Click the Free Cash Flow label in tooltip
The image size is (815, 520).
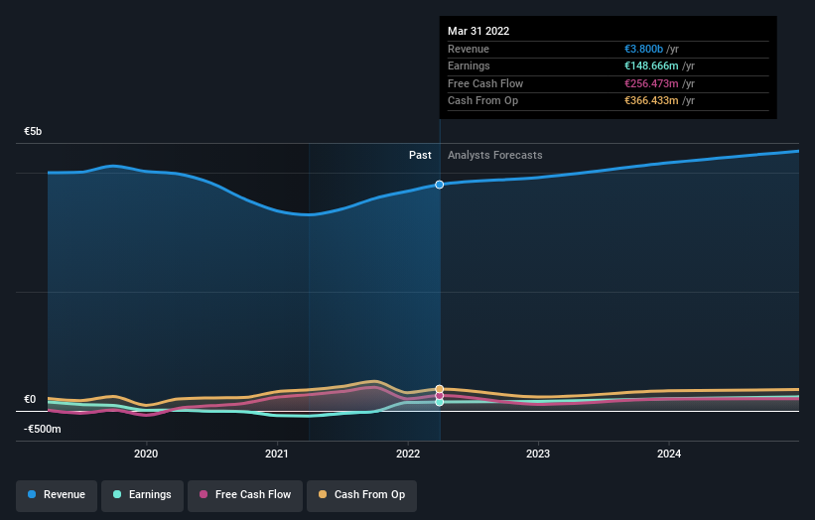485,83
